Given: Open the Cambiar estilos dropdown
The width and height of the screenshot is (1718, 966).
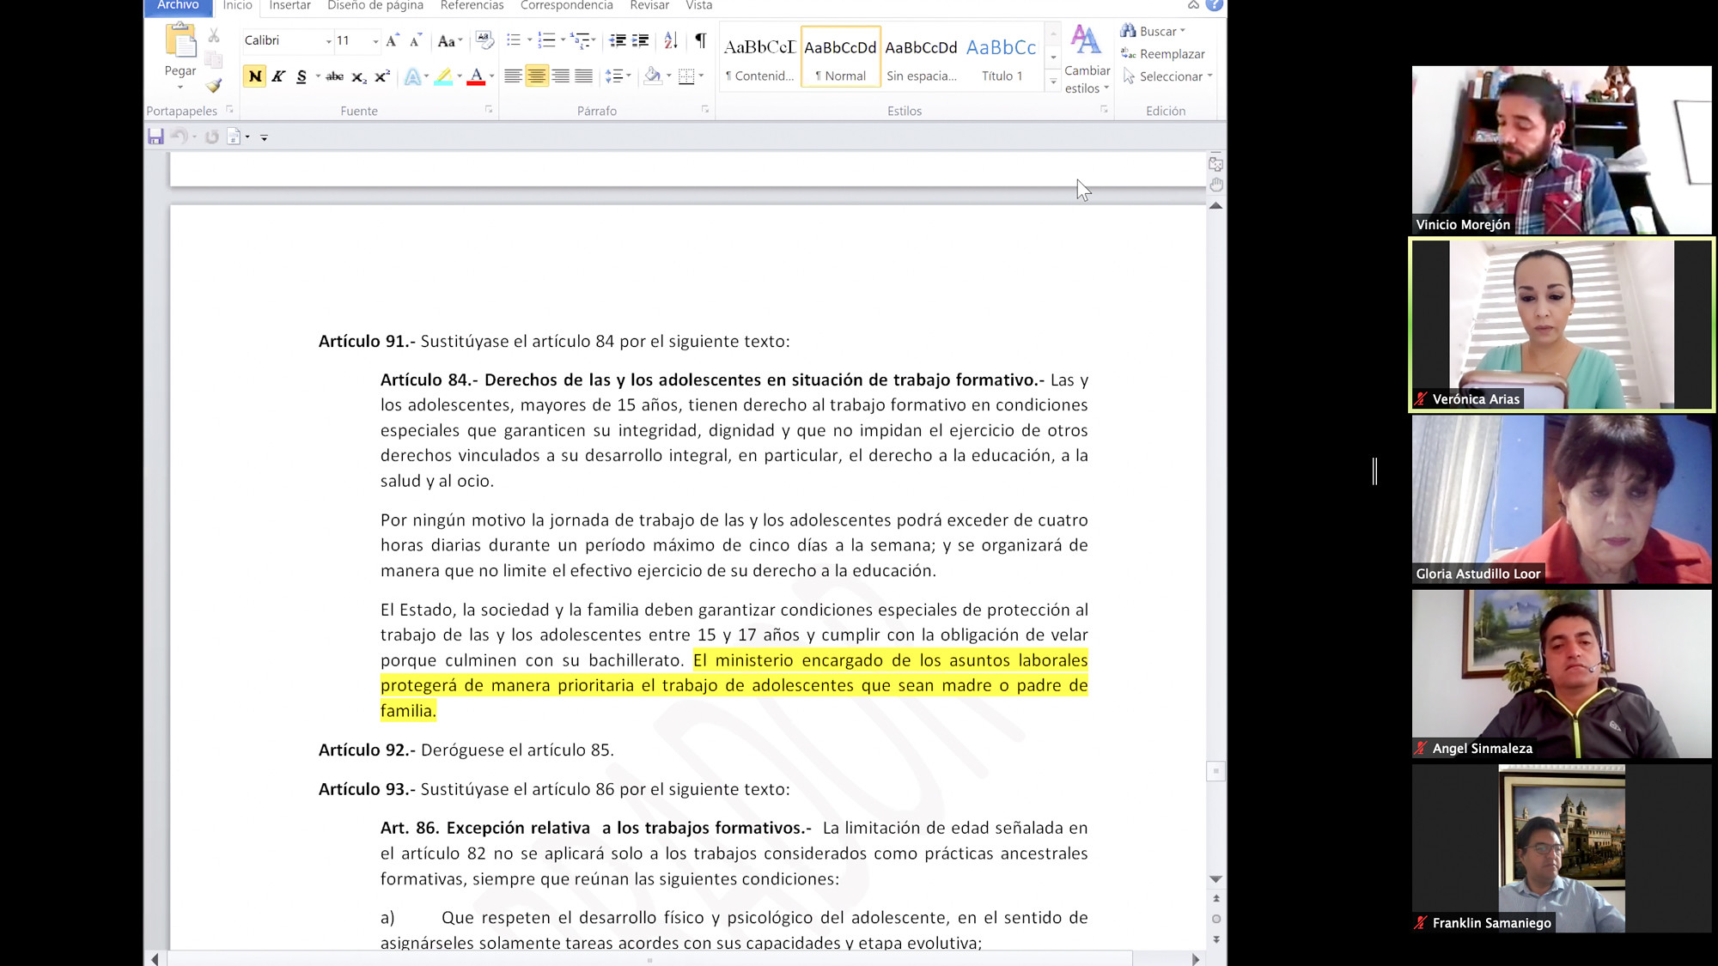Looking at the screenshot, I should [1087, 60].
